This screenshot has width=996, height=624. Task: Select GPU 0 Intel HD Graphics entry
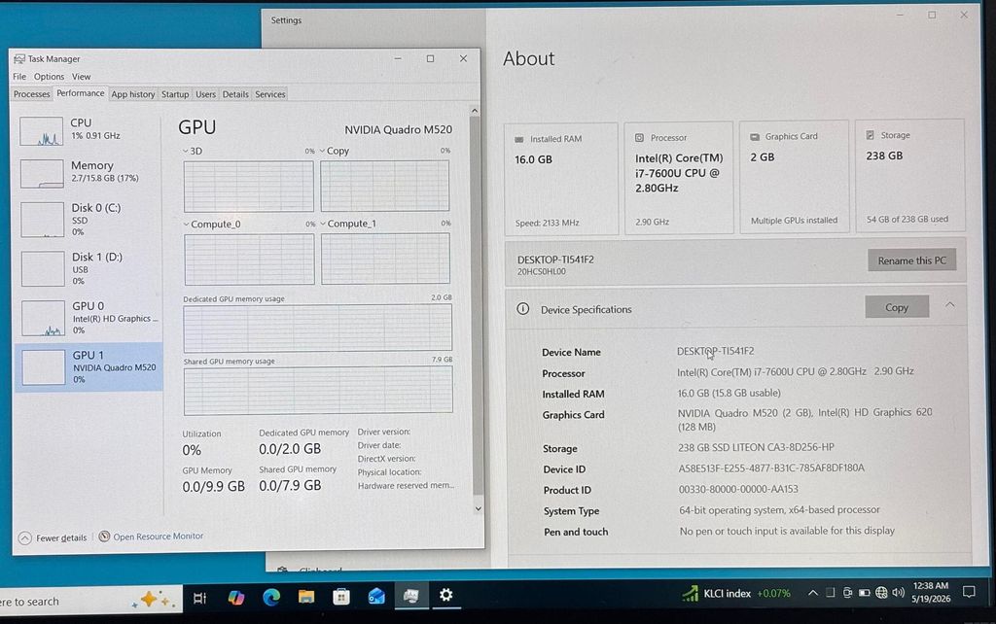click(x=89, y=318)
